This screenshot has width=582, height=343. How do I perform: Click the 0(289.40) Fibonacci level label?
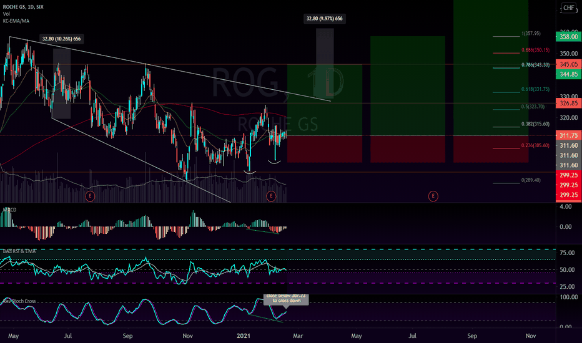(x=531, y=180)
